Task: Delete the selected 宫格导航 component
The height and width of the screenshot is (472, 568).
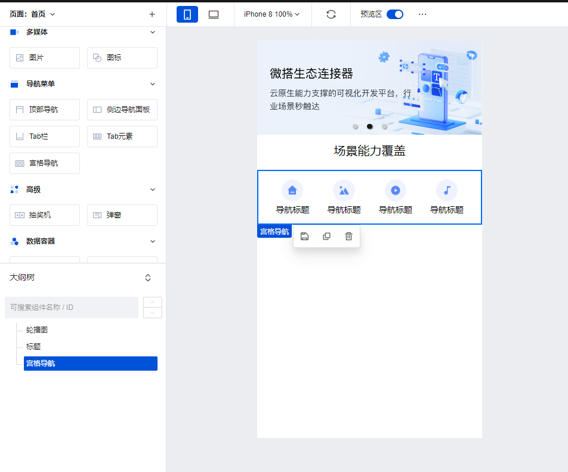Action: tap(348, 237)
